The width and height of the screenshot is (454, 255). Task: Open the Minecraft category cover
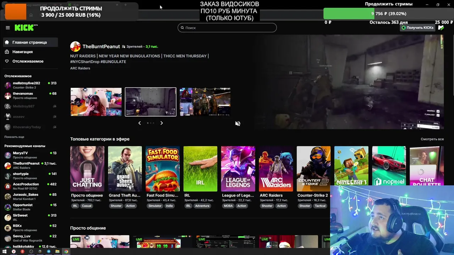pyautogui.click(x=351, y=166)
